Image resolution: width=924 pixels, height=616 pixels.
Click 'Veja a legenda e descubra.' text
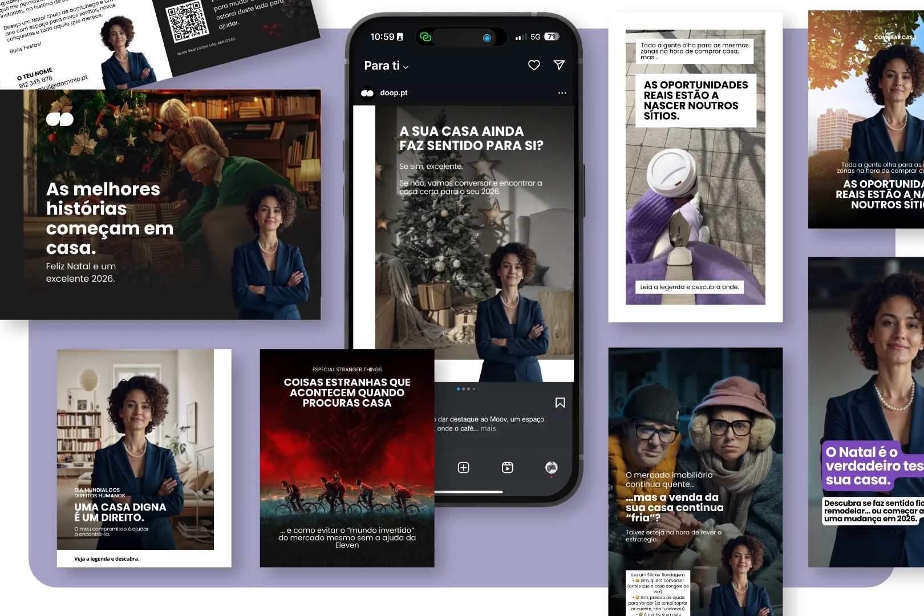point(107,559)
